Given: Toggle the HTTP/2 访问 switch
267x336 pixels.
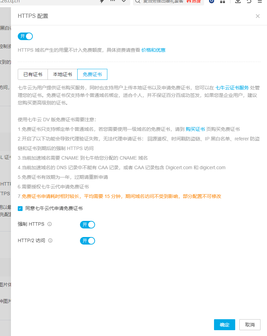Looking at the screenshot, I should point(87,241).
